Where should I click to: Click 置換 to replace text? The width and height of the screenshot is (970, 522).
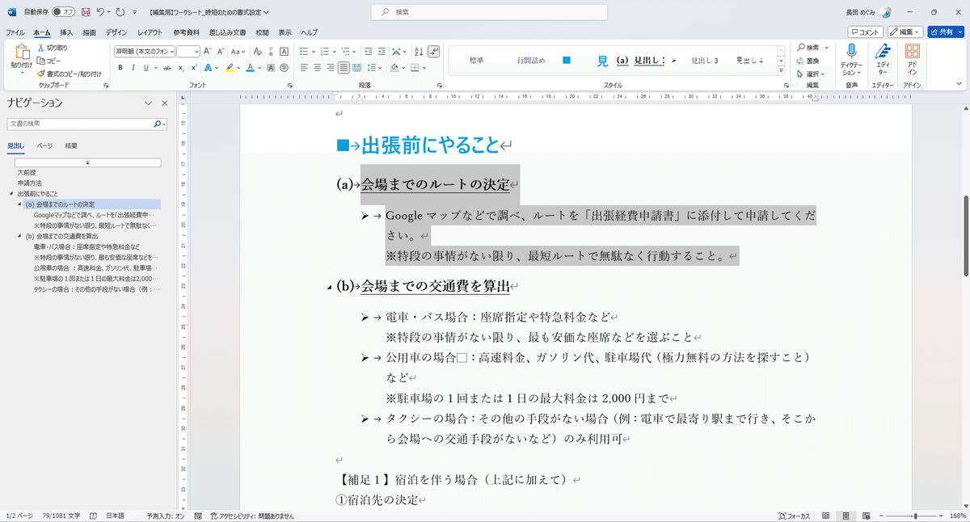click(808, 61)
